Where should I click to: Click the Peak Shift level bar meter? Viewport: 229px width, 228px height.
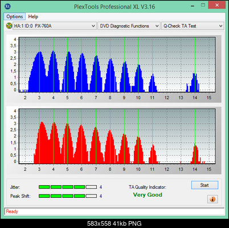(68, 196)
